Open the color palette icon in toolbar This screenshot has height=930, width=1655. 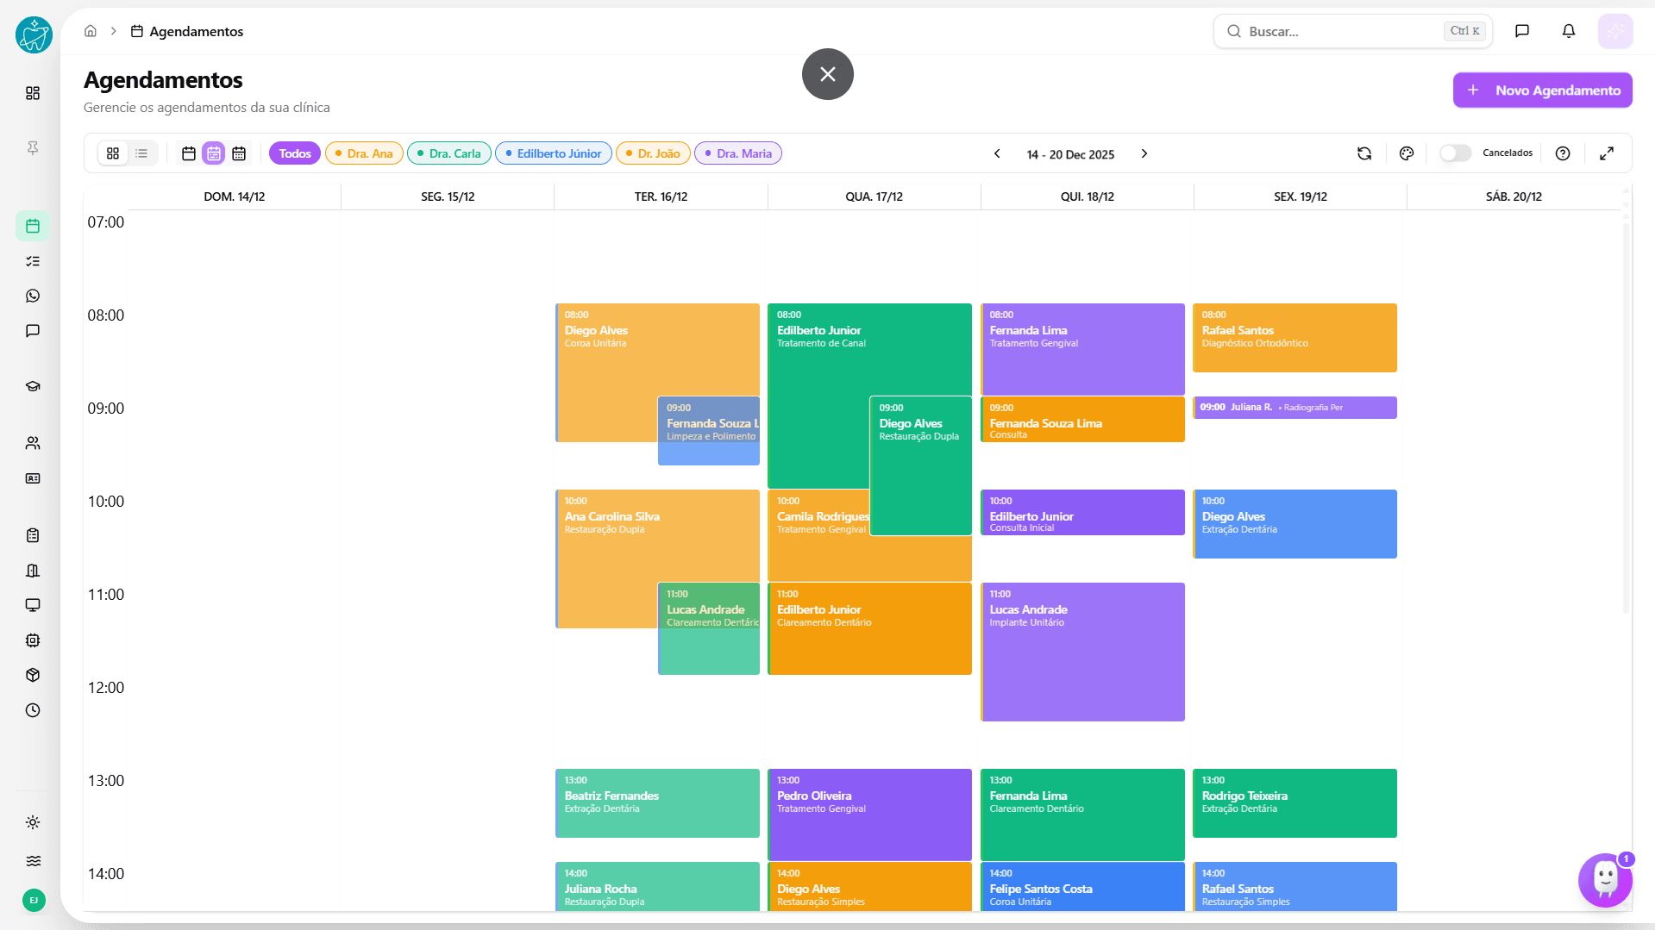[1407, 153]
